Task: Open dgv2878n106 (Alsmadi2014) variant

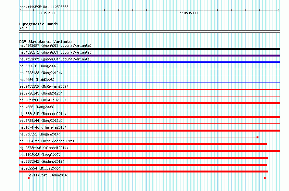Action: [x=44, y=148]
